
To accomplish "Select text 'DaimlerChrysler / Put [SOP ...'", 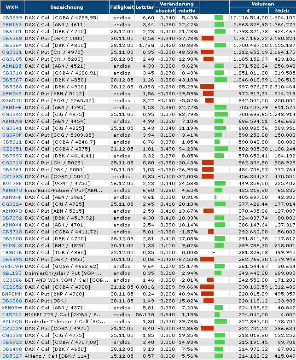I will tap(63, 273).
